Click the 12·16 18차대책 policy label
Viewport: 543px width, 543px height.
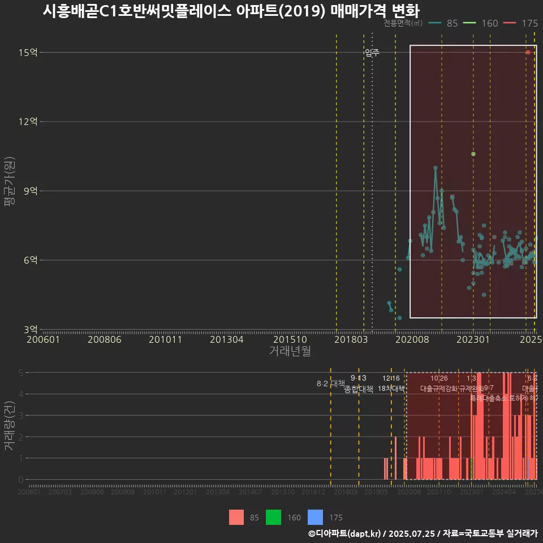pyautogui.click(x=391, y=383)
